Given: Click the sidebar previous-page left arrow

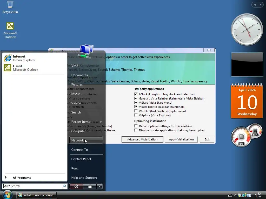Looking at the screenshot, I should click(255, 5).
